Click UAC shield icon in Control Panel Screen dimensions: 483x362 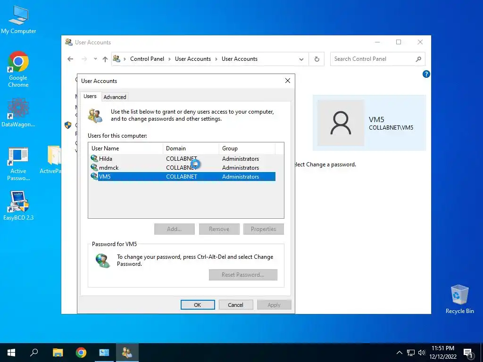click(x=68, y=125)
